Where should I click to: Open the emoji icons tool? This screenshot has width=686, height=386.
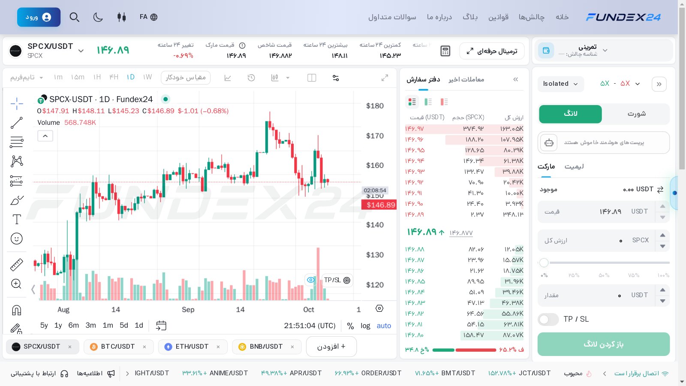click(17, 238)
